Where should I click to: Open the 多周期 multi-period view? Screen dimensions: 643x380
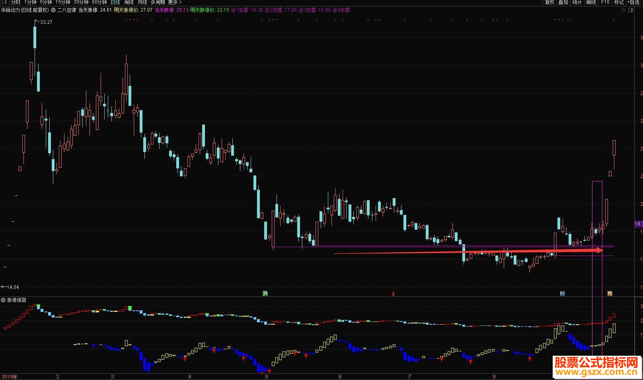(x=158, y=2)
